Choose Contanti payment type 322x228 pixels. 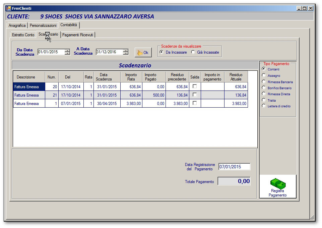264,69
